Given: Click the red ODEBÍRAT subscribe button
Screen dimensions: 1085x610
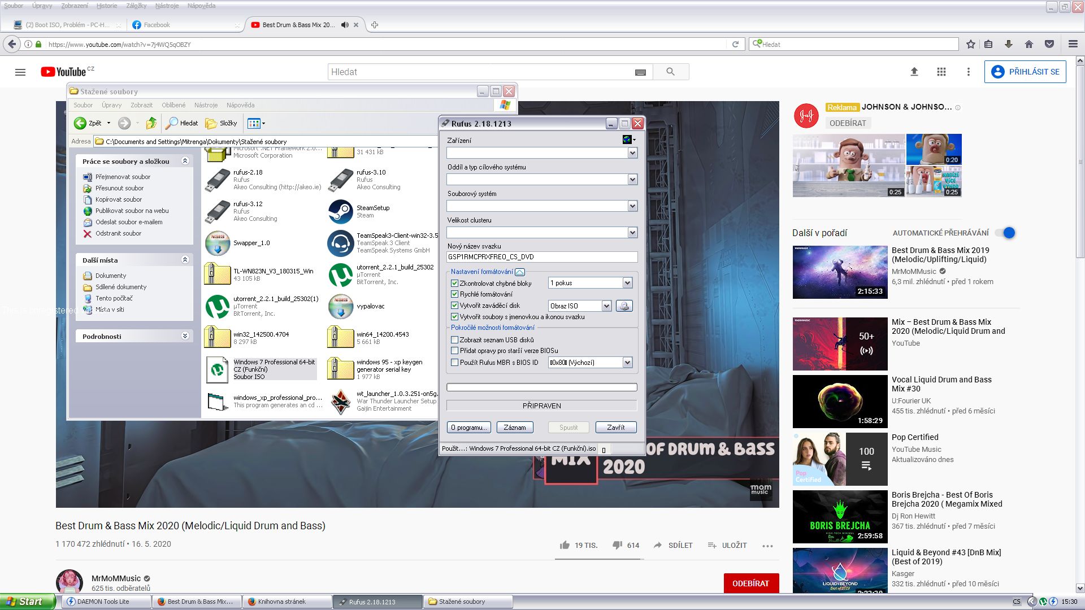Looking at the screenshot, I should click(750, 583).
